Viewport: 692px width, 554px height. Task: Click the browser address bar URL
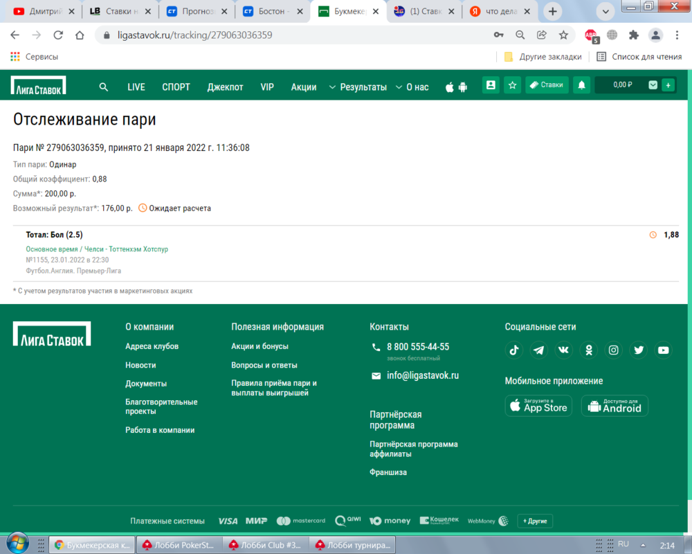pyautogui.click(x=194, y=35)
